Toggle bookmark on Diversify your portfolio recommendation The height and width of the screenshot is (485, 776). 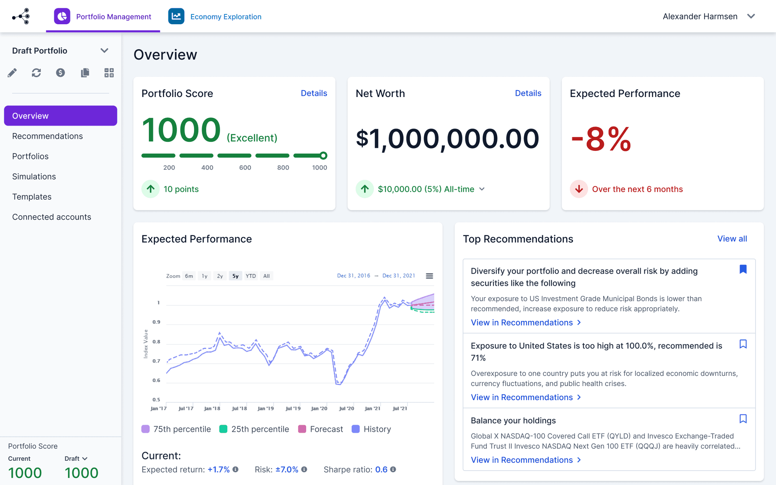[x=743, y=269]
